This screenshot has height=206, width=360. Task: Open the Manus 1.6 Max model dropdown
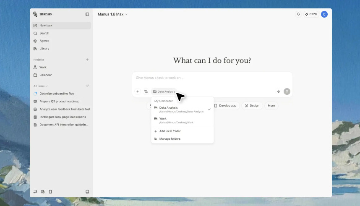pyautogui.click(x=112, y=14)
